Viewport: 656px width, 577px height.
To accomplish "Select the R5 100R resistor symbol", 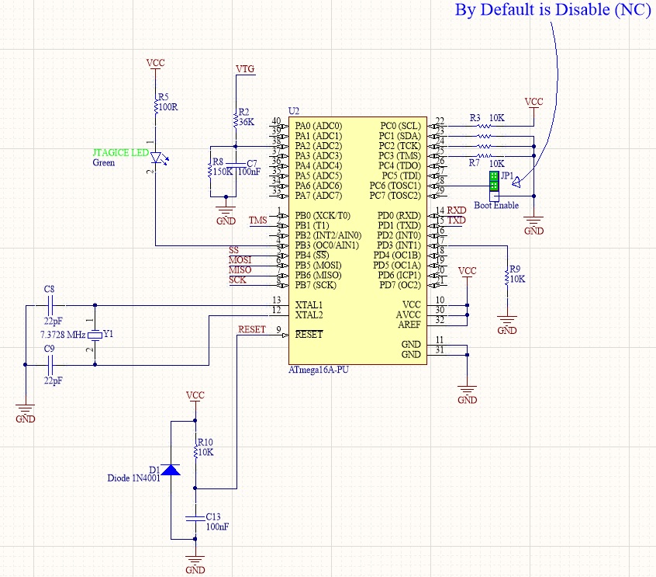I will 156,106.
